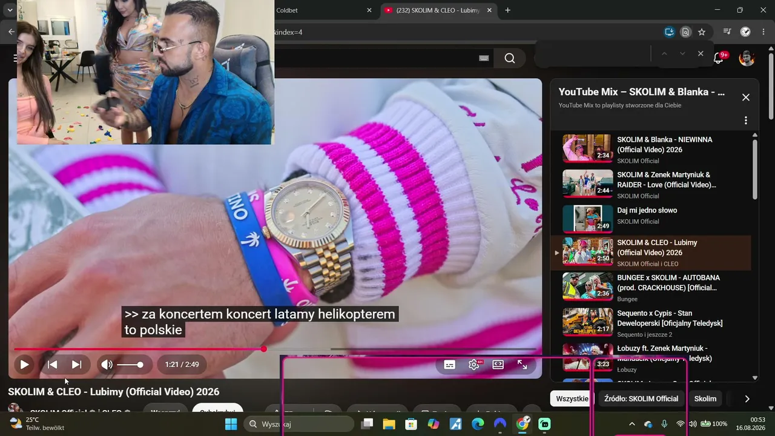Image resolution: width=775 pixels, height=436 pixels.
Task: Open the player settings gear
Action: point(474,365)
